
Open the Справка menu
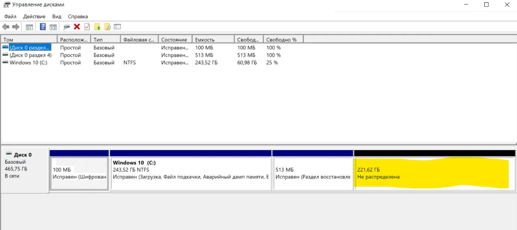(78, 17)
